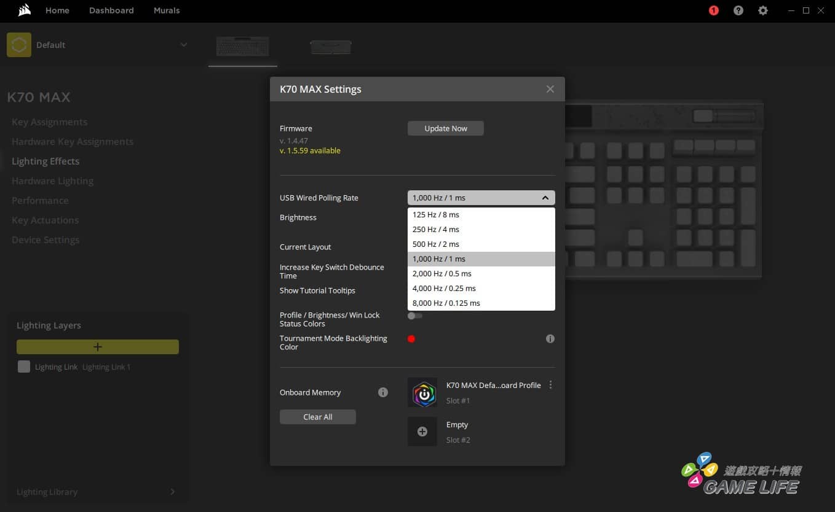Open the Slot #1 profile three-dot menu
835x512 pixels.
(550, 385)
